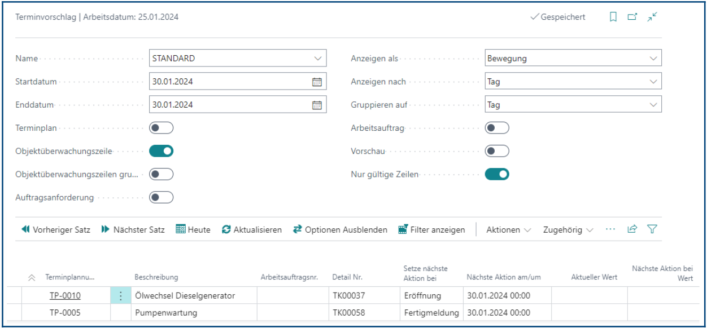Refresh with Aktualisieren

(x=252, y=230)
